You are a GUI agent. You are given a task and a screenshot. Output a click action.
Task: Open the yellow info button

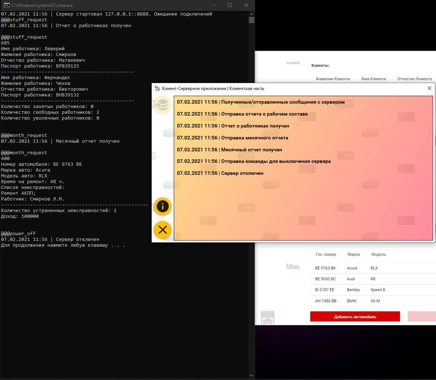pyautogui.click(x=163, y=207)
